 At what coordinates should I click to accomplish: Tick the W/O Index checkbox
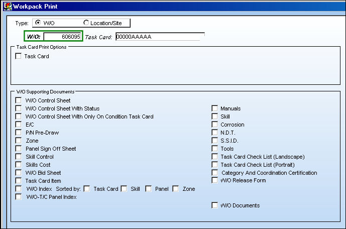click(18, 189)
